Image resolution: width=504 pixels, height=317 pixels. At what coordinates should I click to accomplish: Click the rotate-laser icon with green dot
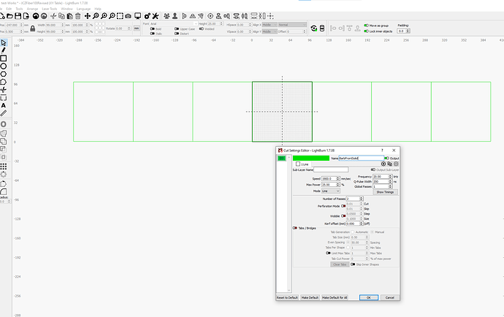pos(314,28)
